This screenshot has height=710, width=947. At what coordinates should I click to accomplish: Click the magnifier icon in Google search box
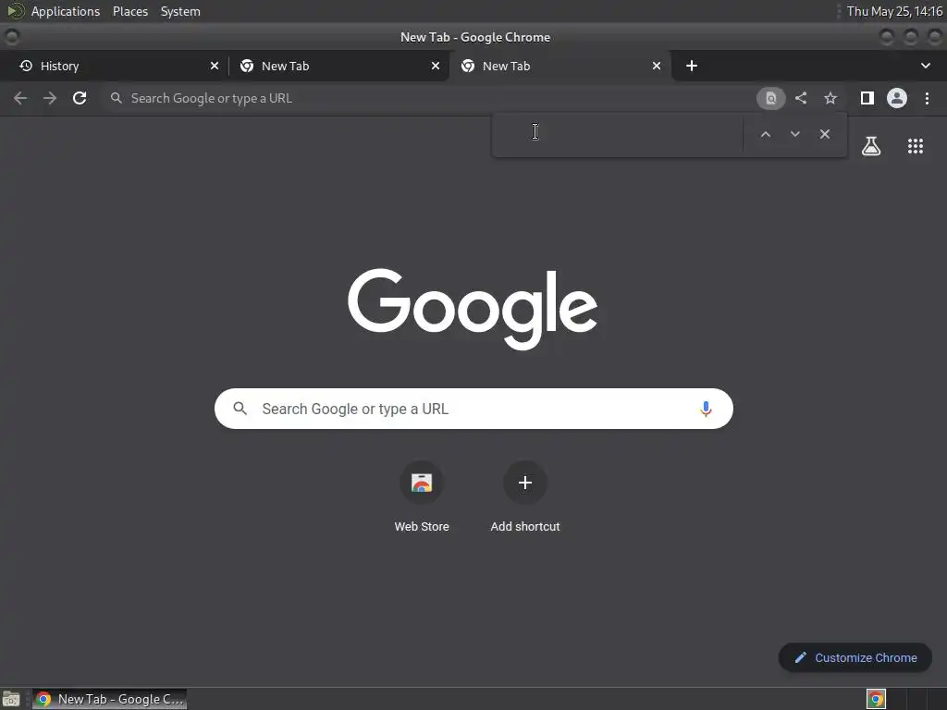240,409
